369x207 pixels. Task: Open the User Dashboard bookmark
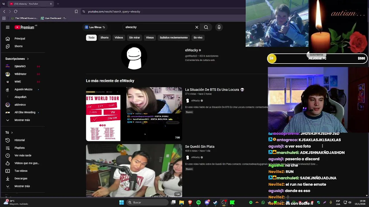[x=54, y=18]
